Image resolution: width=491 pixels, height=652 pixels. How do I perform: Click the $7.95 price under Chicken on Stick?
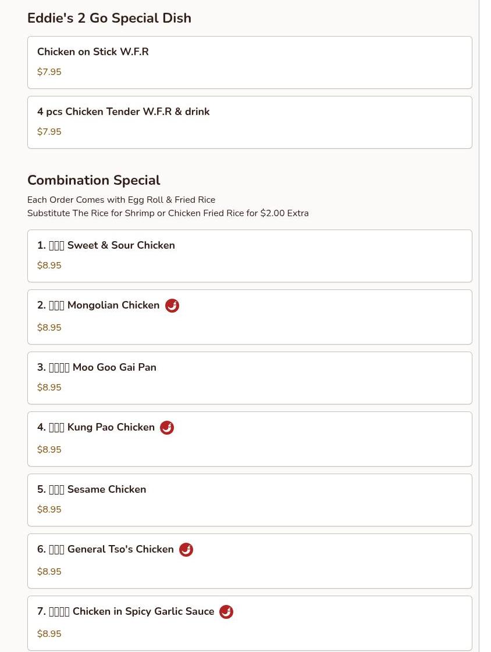click(x=49, y=72)
